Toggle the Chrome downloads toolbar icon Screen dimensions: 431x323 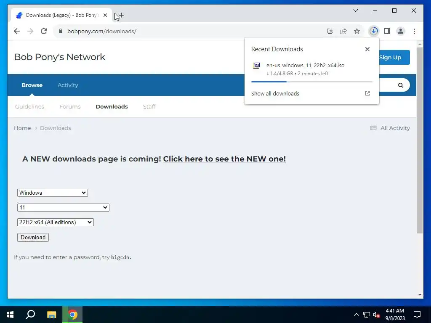tap(374, 31)
